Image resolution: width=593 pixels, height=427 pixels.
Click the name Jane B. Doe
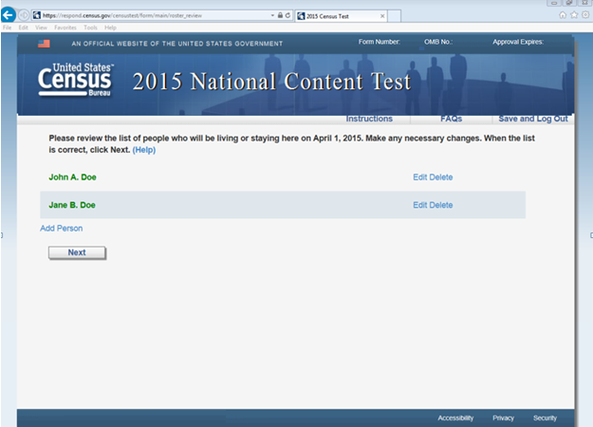72,205
